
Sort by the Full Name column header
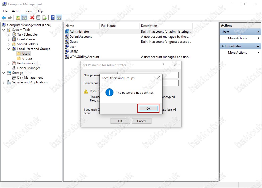point(119,26)
